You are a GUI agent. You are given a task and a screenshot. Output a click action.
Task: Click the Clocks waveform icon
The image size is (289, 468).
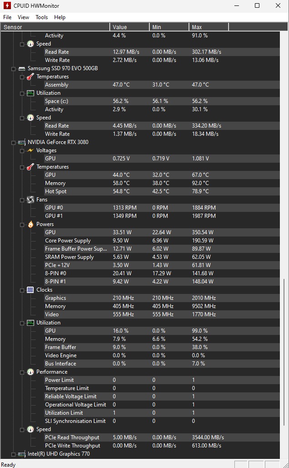pos(30,290)
